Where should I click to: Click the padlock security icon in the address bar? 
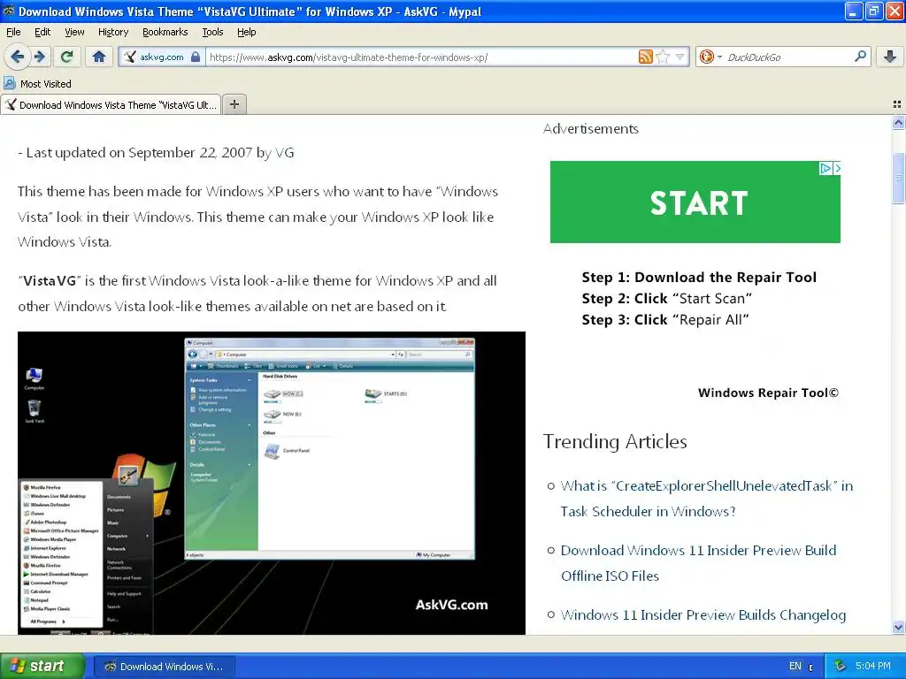[196, 57]
